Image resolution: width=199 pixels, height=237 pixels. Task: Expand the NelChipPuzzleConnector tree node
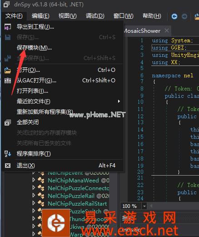click(34, 188)
